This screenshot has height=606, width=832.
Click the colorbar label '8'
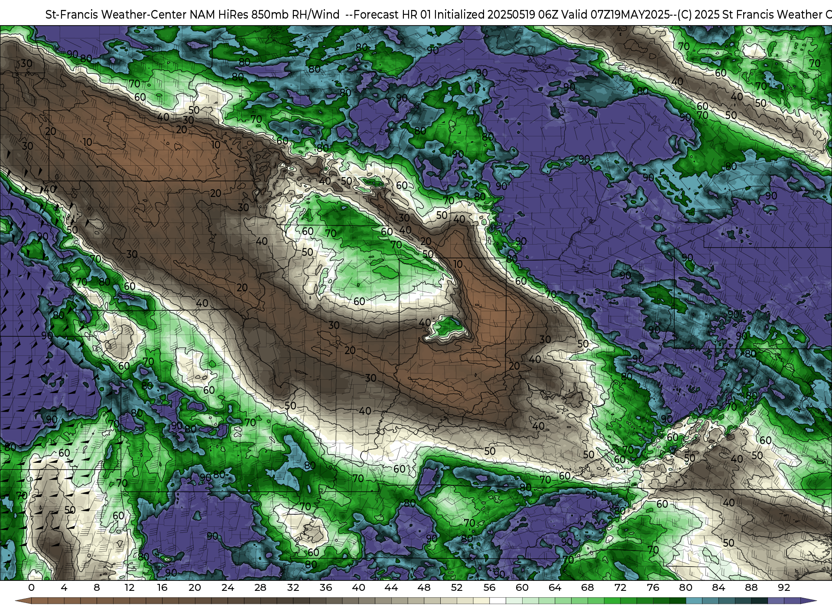pyautogui.click(x=97, y=587)
